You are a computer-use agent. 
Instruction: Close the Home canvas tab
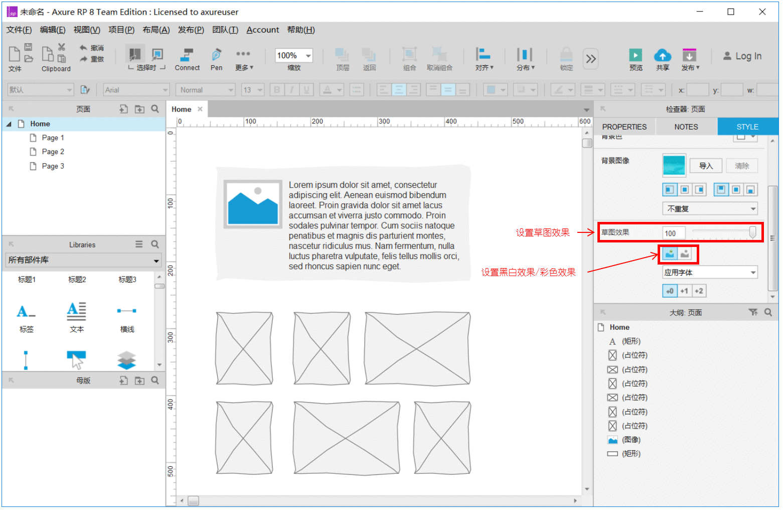tap(200, 109)
